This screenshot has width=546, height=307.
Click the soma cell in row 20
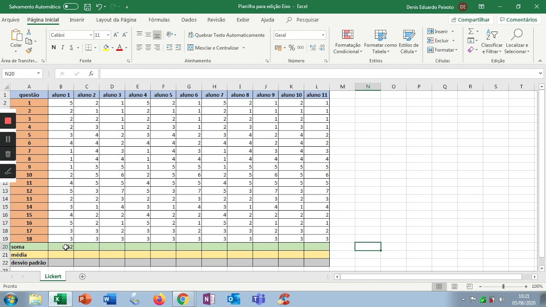point(29,247)
